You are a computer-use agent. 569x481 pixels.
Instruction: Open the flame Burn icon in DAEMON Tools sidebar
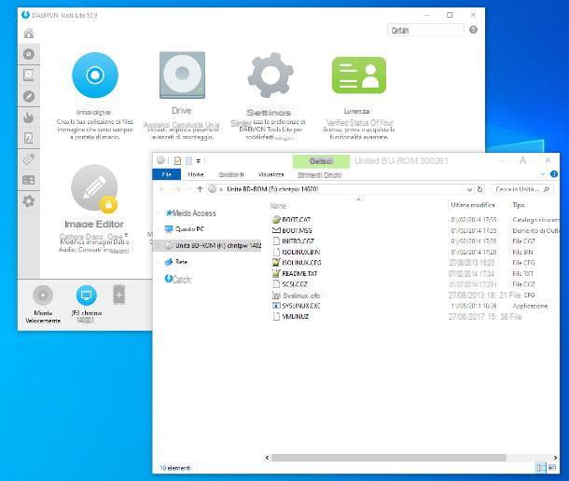[29, 117]
